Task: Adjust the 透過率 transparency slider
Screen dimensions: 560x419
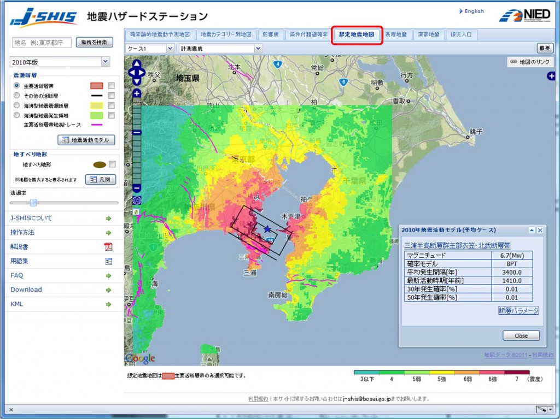Action: point(34,202)
